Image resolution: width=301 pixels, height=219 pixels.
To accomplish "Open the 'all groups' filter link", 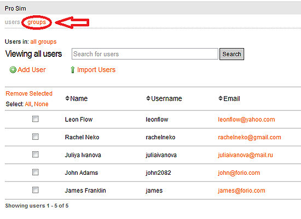I will pyautogui.click(x=43, y=42).
